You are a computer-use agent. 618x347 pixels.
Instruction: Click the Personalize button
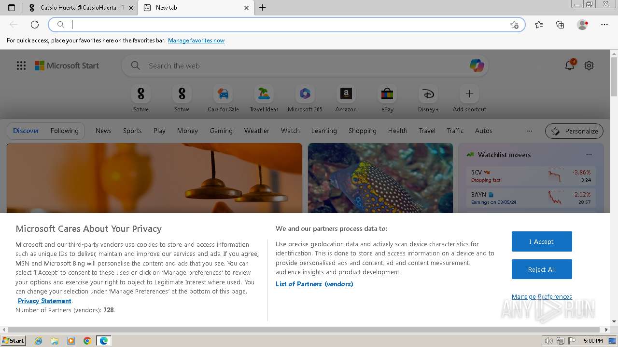pyautogui.click(x=575, y=131)
